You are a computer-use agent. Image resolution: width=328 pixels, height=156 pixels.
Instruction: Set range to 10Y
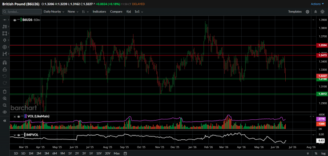pyautogui.click(x=99, y=153)
